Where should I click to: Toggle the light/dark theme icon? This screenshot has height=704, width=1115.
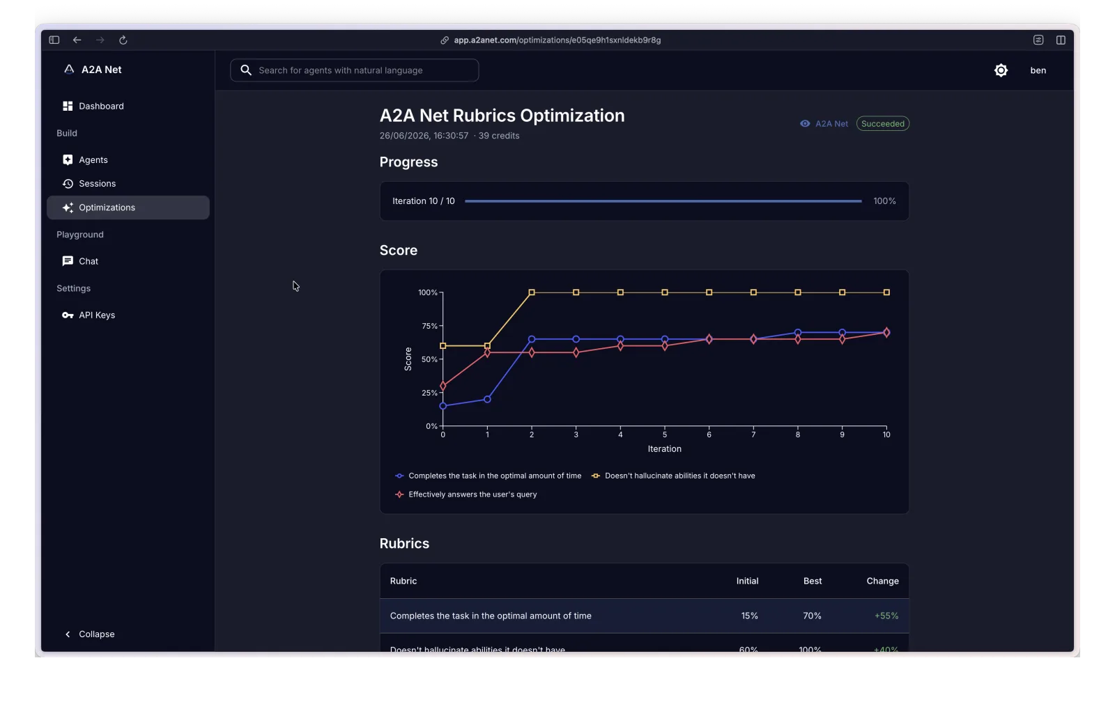click(x=1001, y=70)
